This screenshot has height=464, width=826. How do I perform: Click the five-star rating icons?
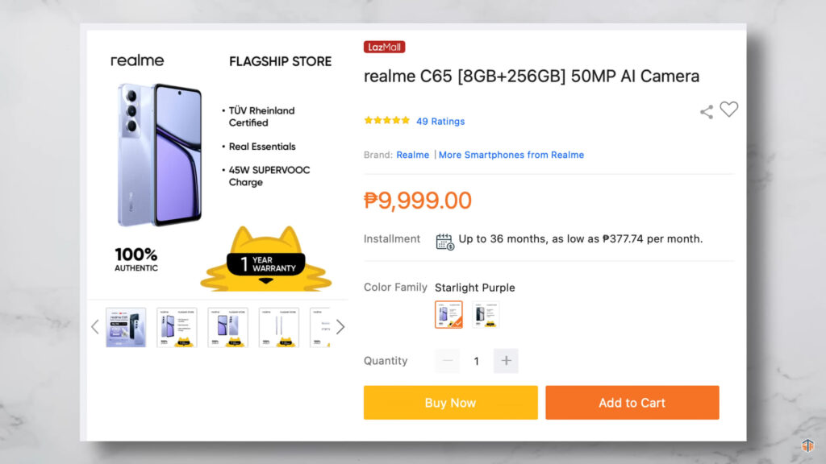click(386, 121)
